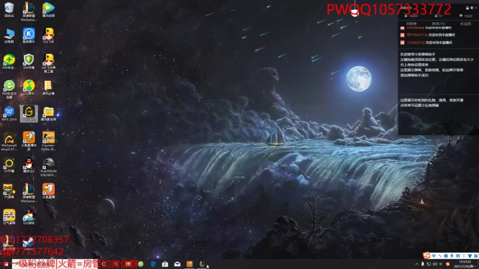
Task: Close the danmaku assistant panel
Action: (x=475, y=8)
